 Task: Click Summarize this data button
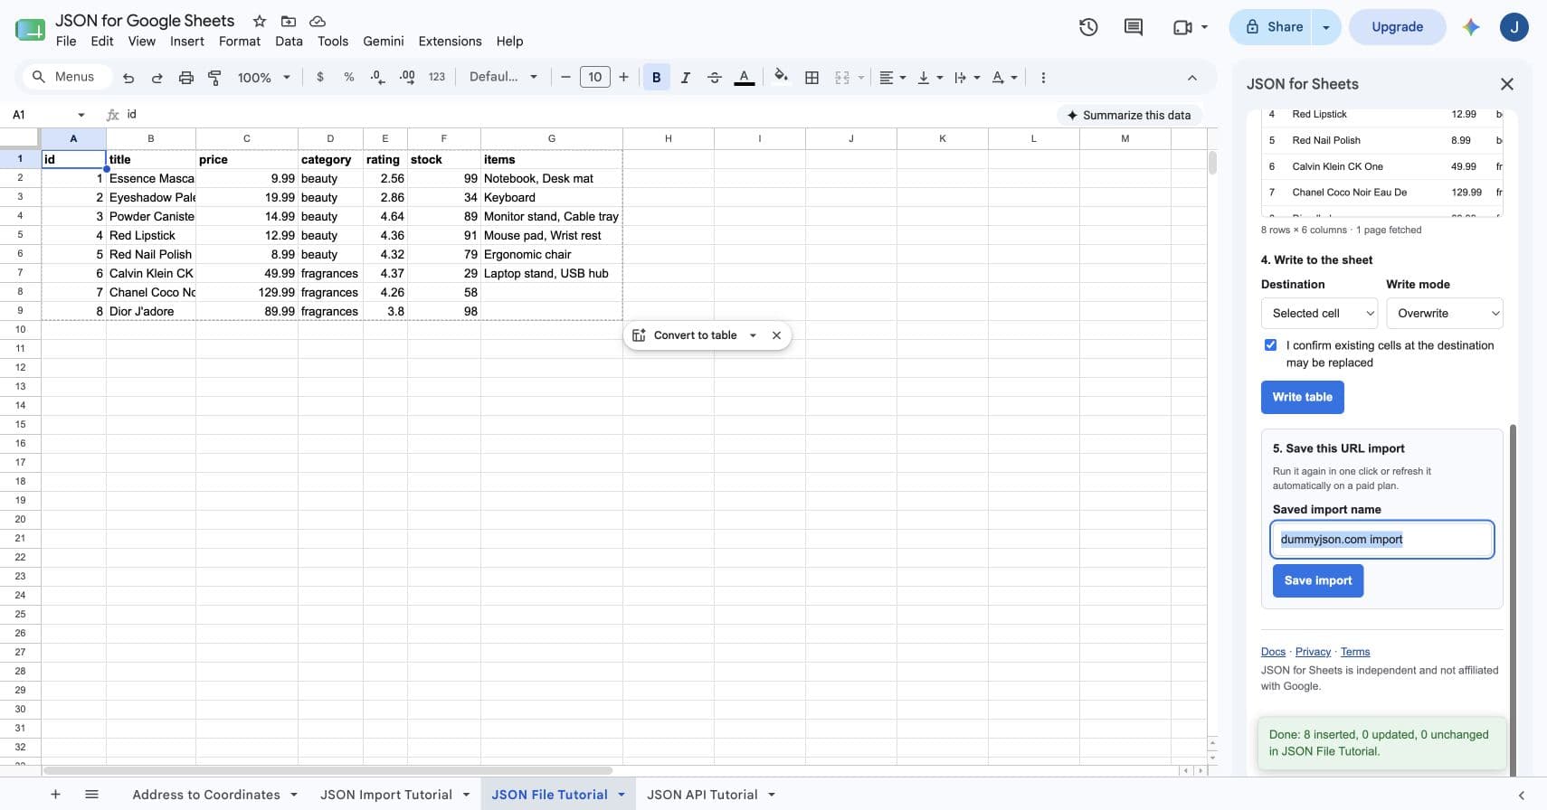point(1129,115)
